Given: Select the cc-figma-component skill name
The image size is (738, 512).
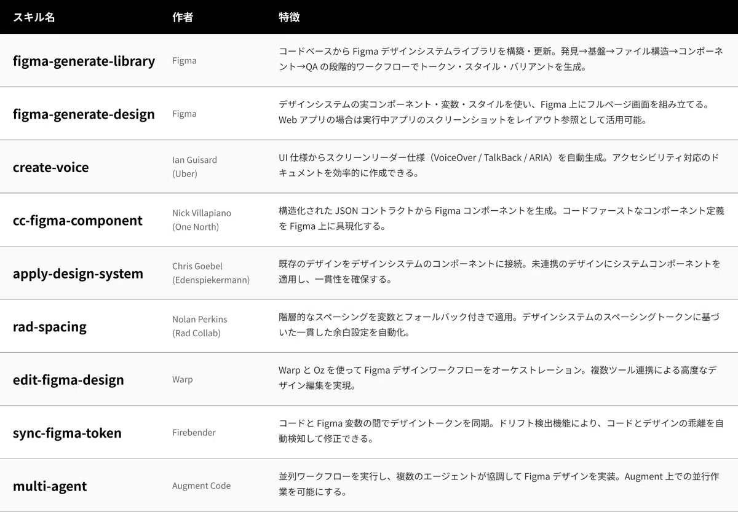Looking at the screenshot, I should coord(77,220).
